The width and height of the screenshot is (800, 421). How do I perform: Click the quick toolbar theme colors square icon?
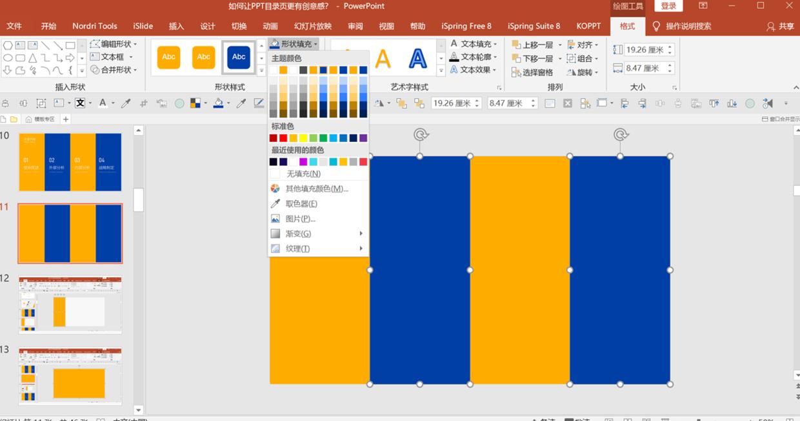pos(195,103)
